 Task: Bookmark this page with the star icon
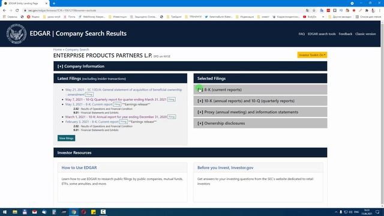click(314, 11)
